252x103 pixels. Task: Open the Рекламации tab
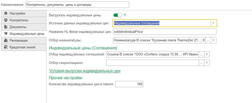click(x=24, y=41)
